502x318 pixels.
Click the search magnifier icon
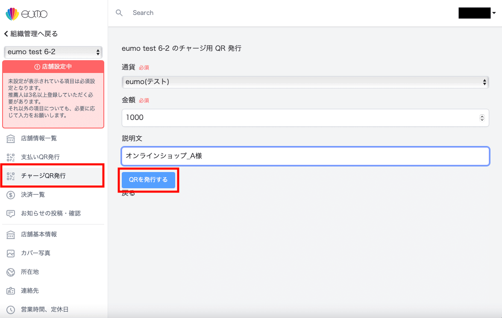(119, 13)
